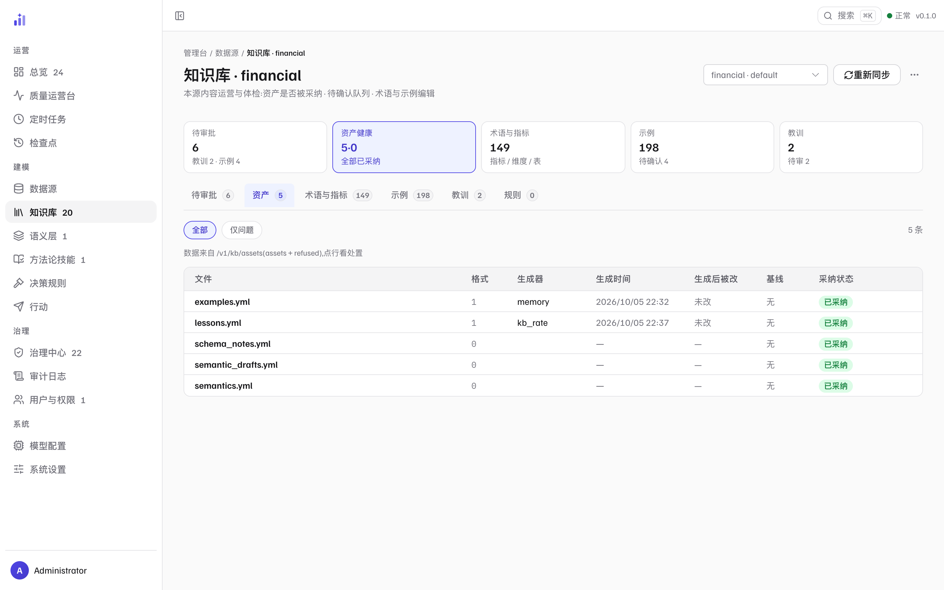
Task: Open 方法论技能 book icon
Action: tap(19, 260)
